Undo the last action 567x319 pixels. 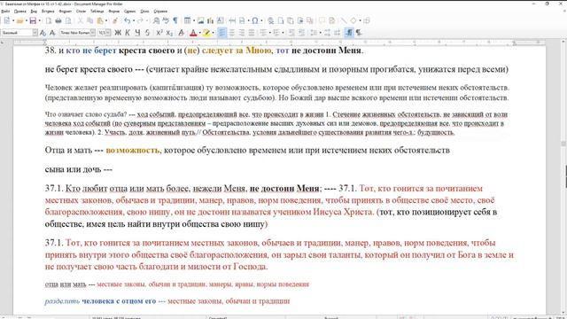coord(128,20)
